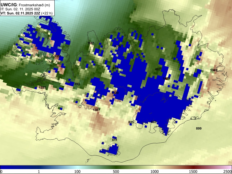Click the map value 1349
Image resolution: width=232 pixels, height=174 pixels.
pos(214,70)
